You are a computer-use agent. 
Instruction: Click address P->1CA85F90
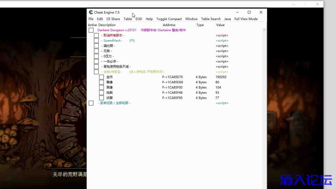click(x=172, y=98)
